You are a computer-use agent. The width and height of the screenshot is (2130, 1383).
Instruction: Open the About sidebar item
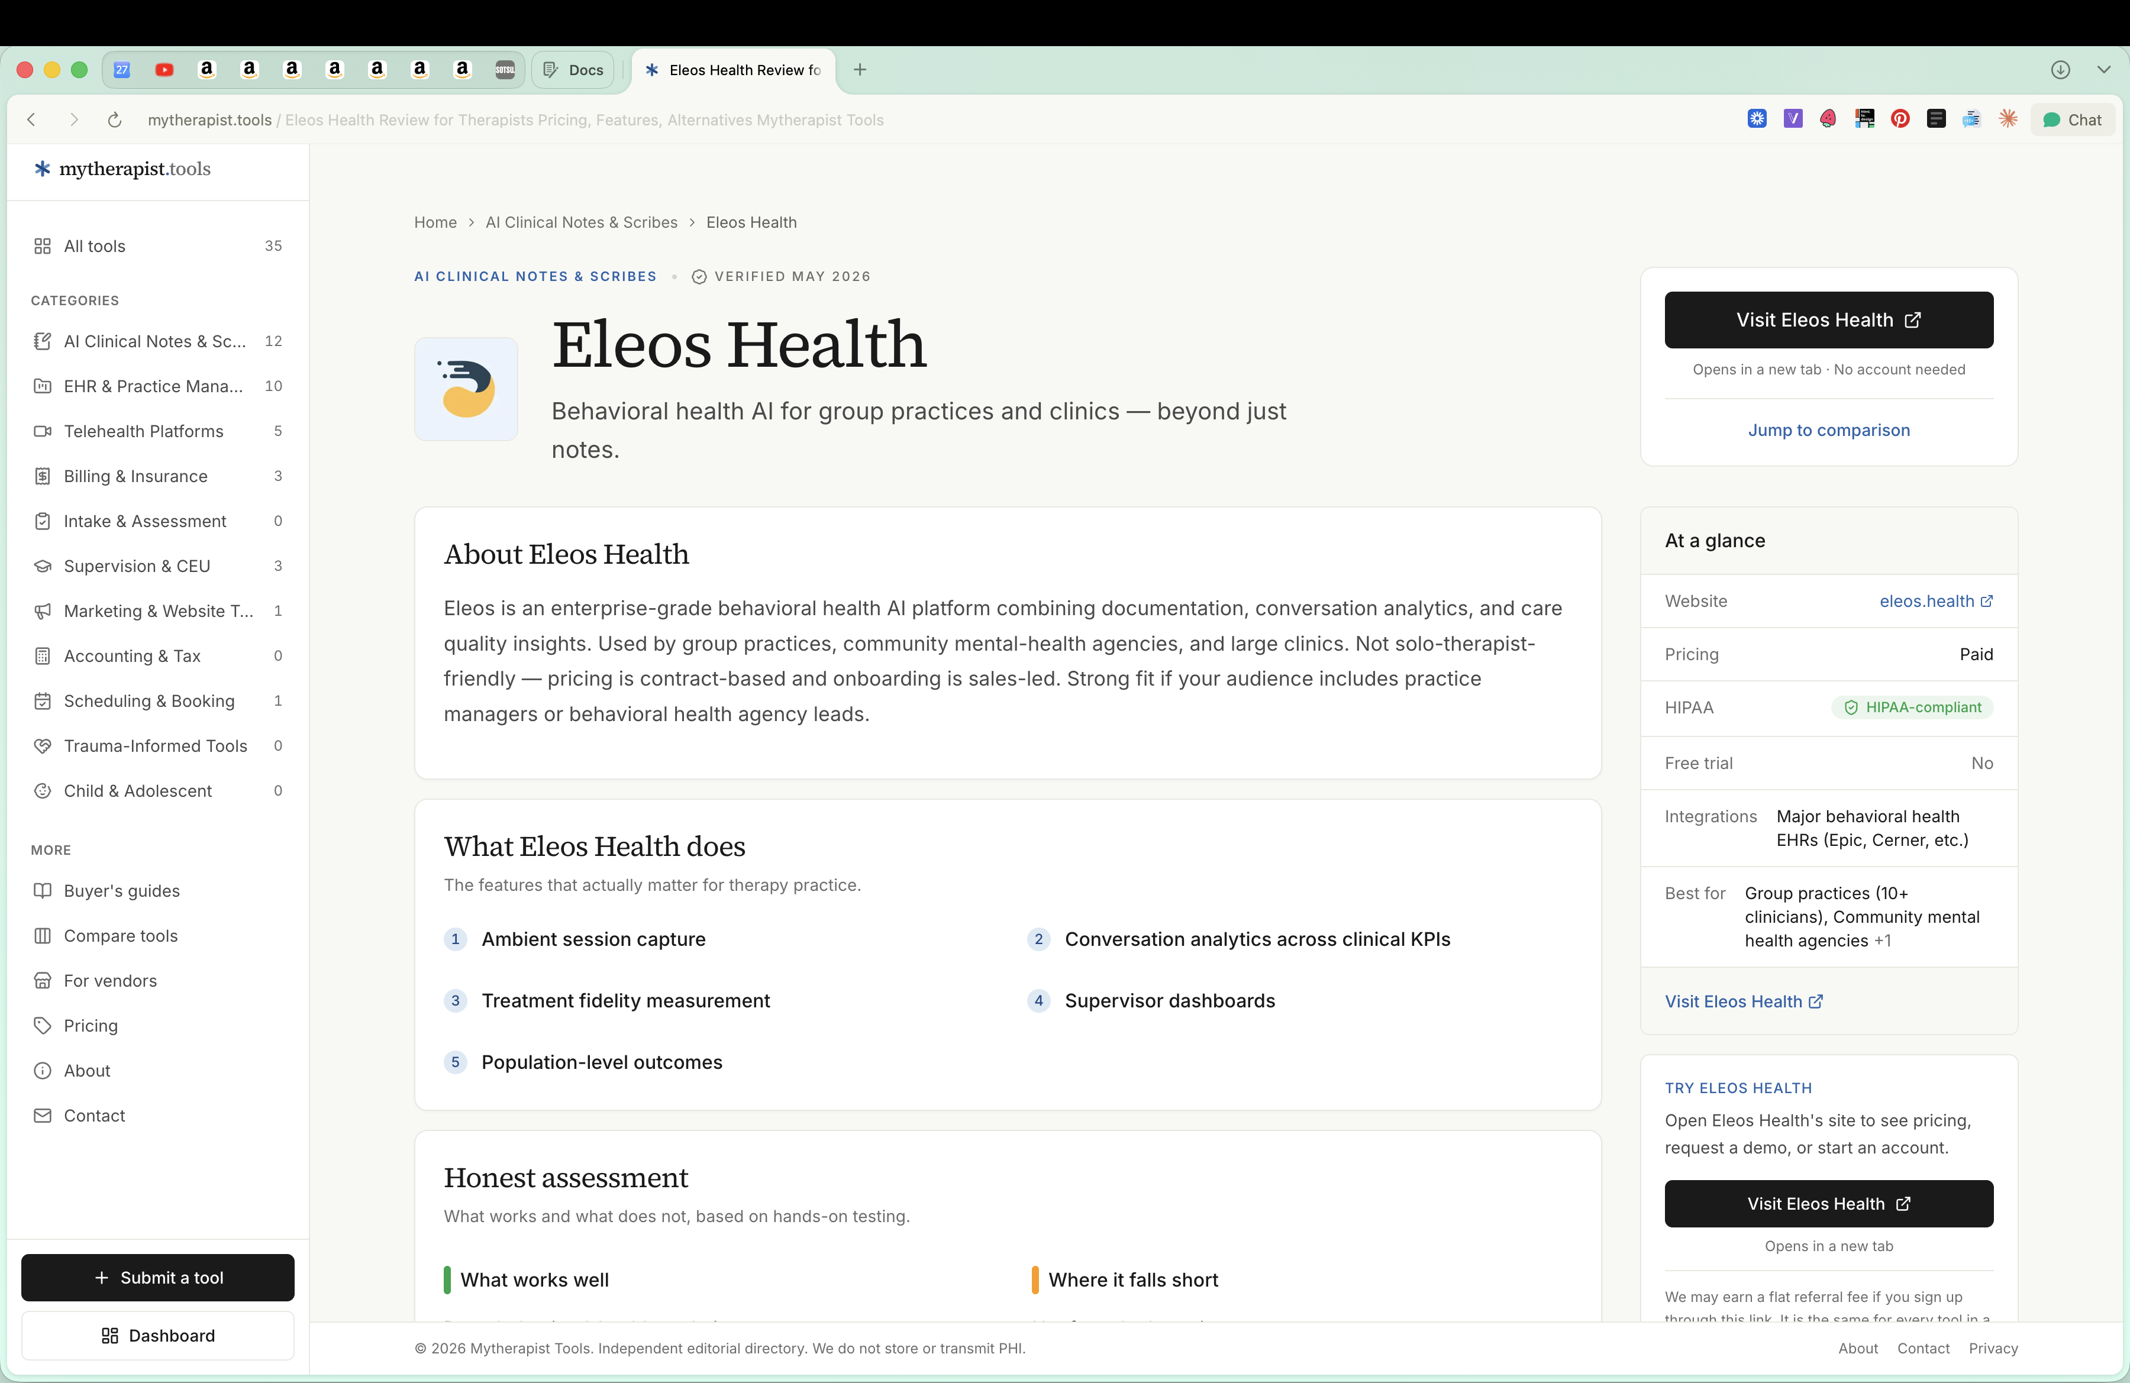point(159,1071)
